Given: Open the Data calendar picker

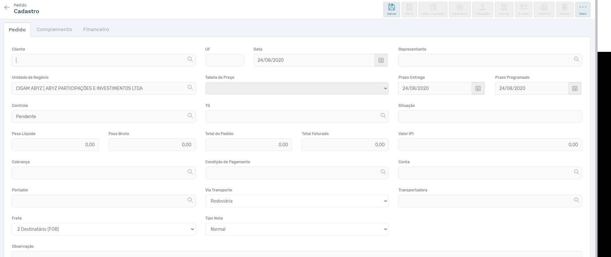Looking at the screenshot, I should click(381, 60).
